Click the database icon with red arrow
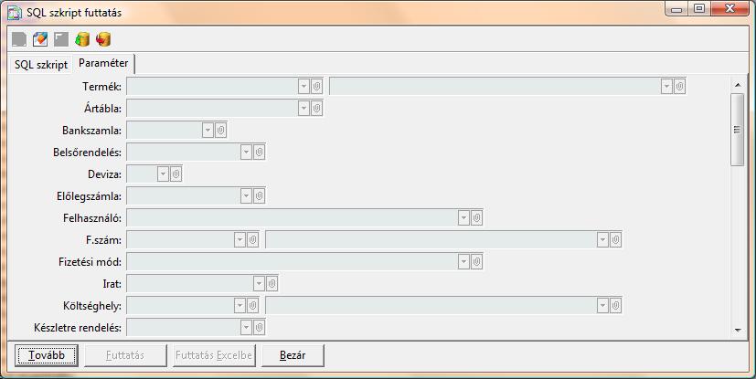 [103, 39]
